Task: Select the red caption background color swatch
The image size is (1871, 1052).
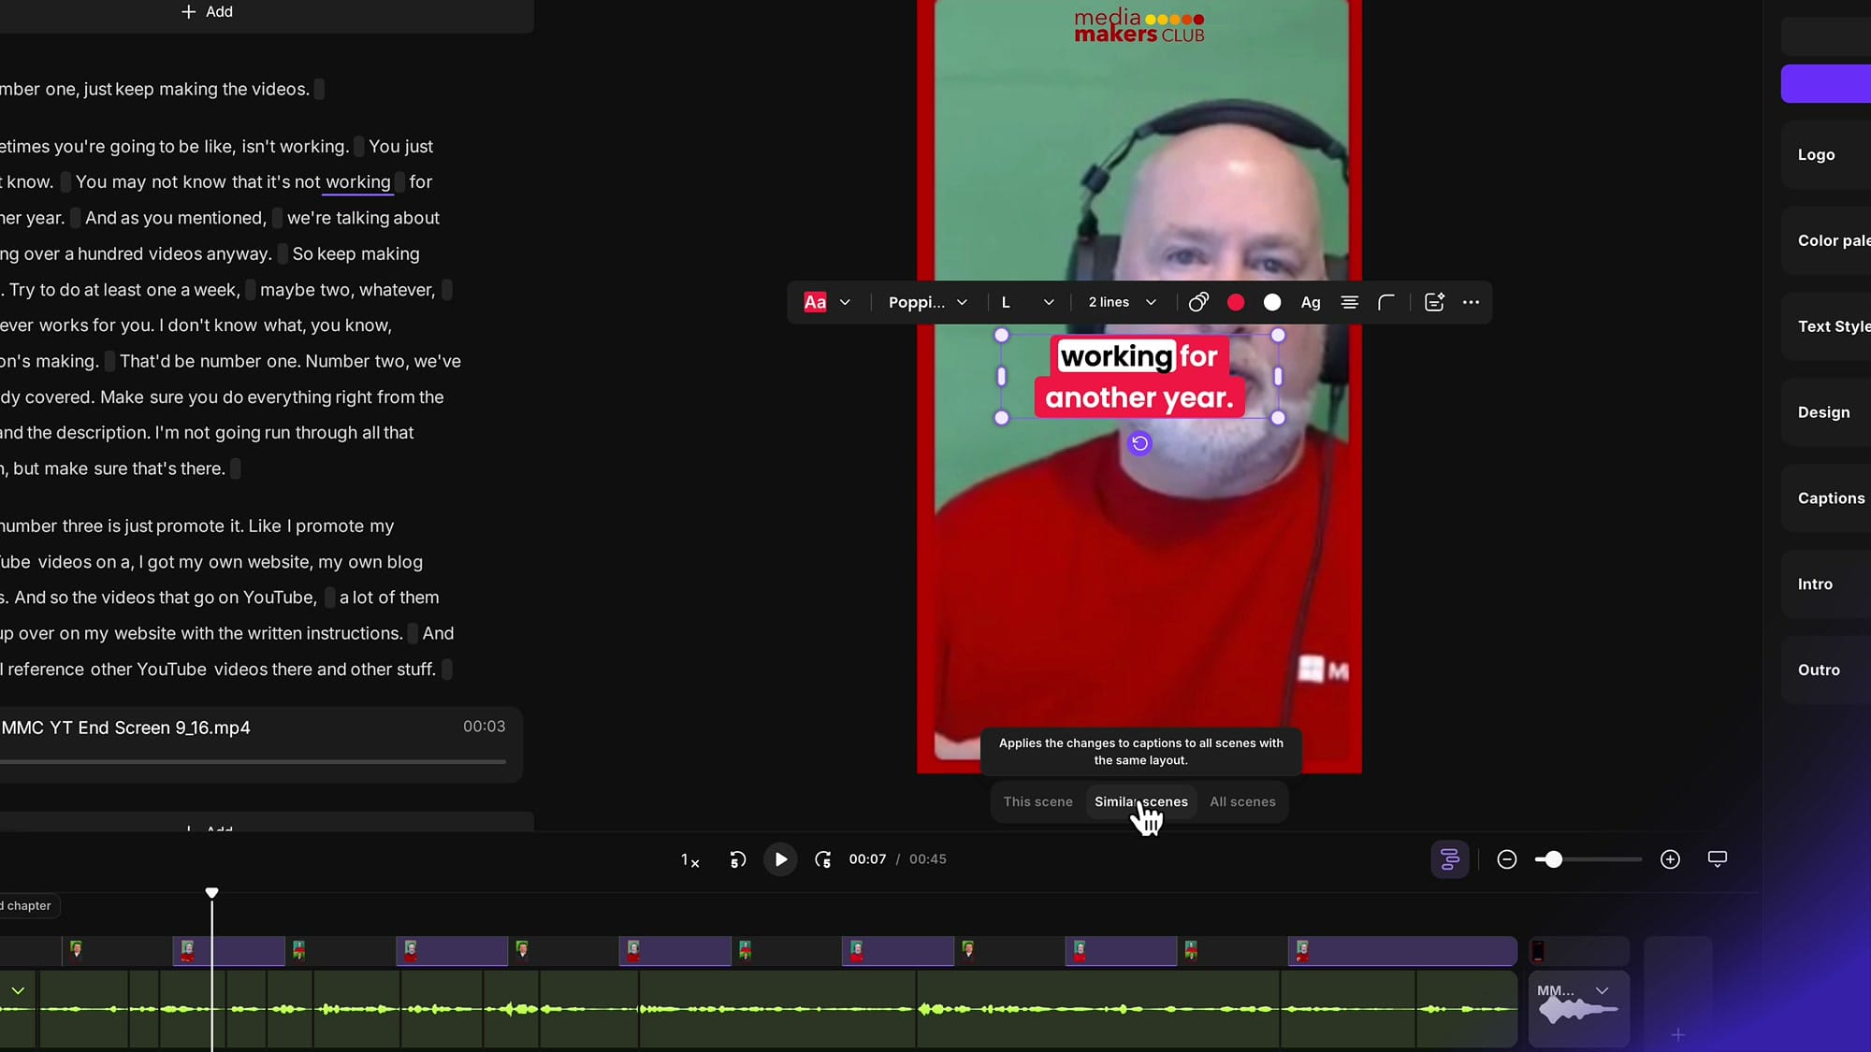Action: (1236, 302)
